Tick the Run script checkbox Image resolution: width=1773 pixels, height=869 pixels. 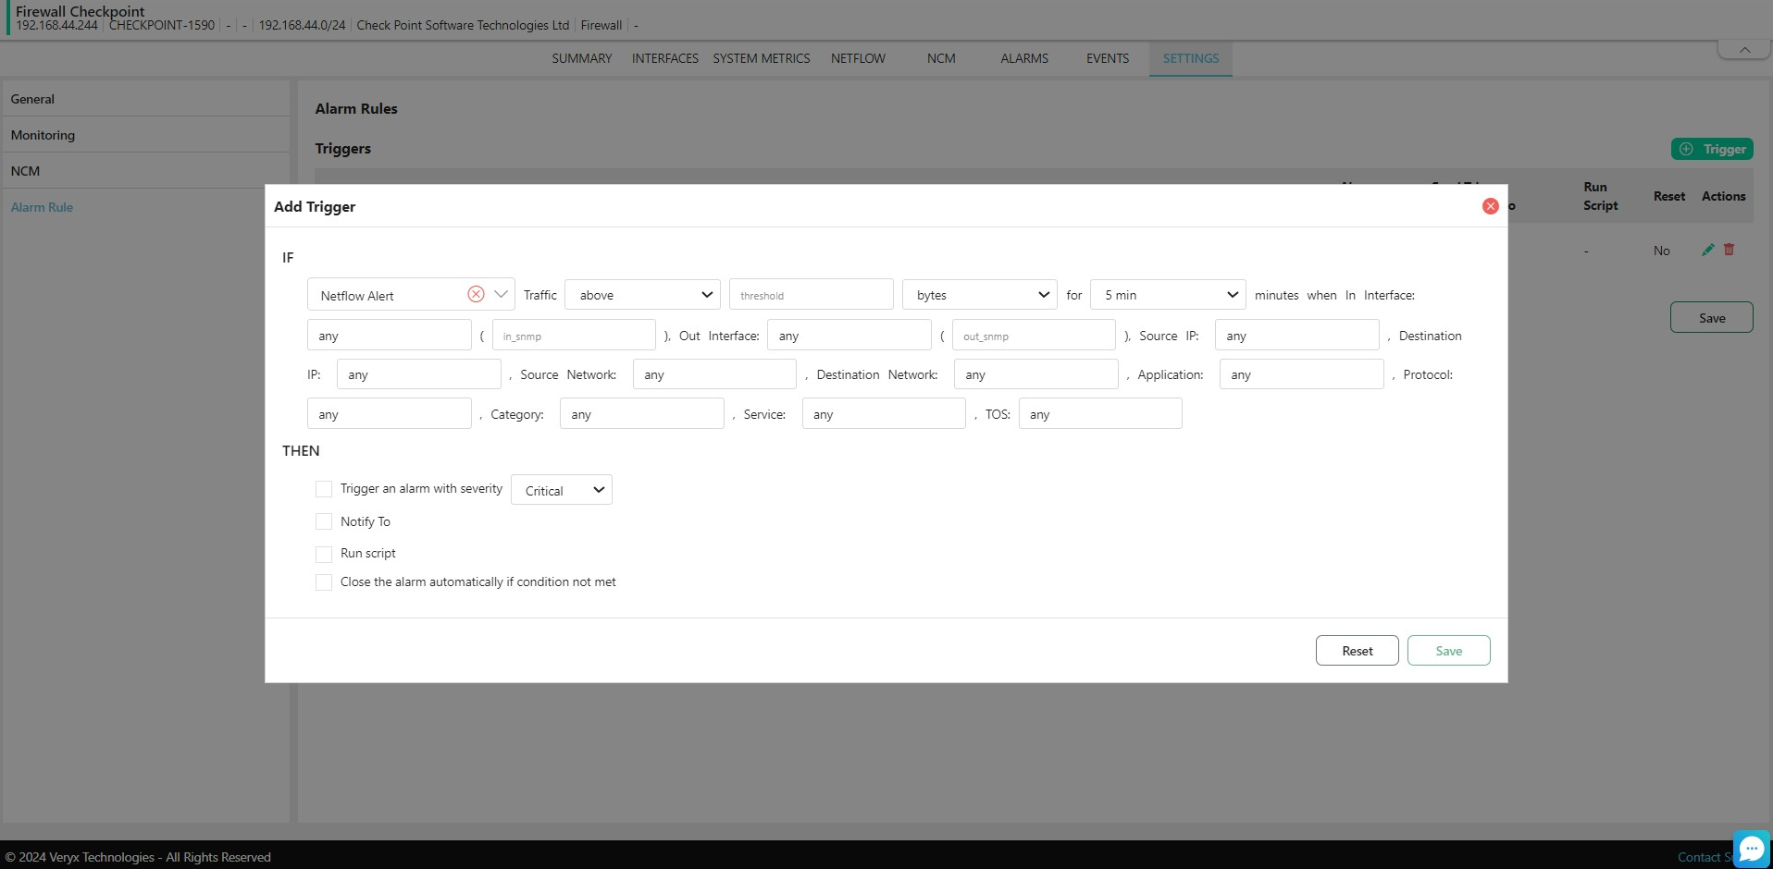coord(324,554)
